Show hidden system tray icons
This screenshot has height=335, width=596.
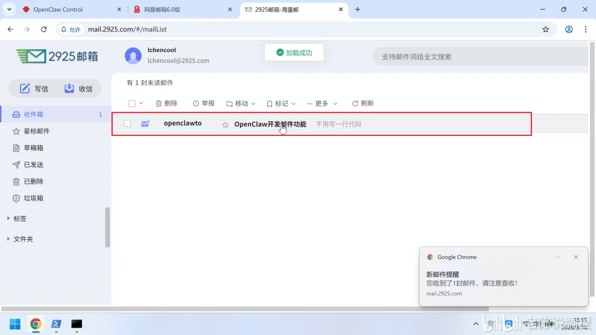476,324
